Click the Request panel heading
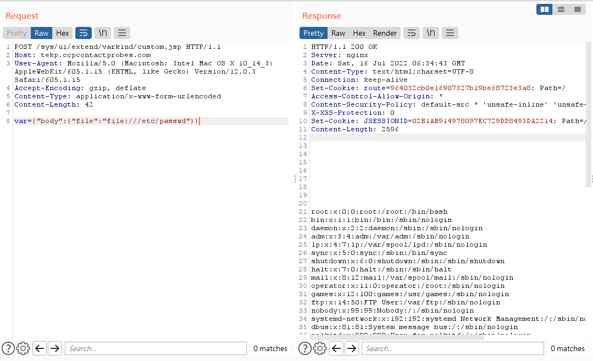Viewport: 593px width, 361px height. click(x=22, y=16)
